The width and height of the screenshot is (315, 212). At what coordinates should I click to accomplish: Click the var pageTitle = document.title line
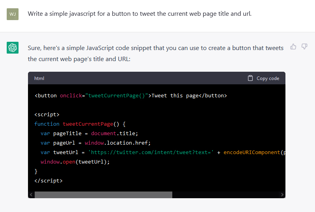coord(89,134)
